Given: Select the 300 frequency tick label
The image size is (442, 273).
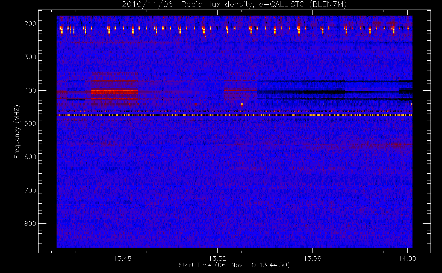Looking at the screenshot, I should [x=30, y=57].
